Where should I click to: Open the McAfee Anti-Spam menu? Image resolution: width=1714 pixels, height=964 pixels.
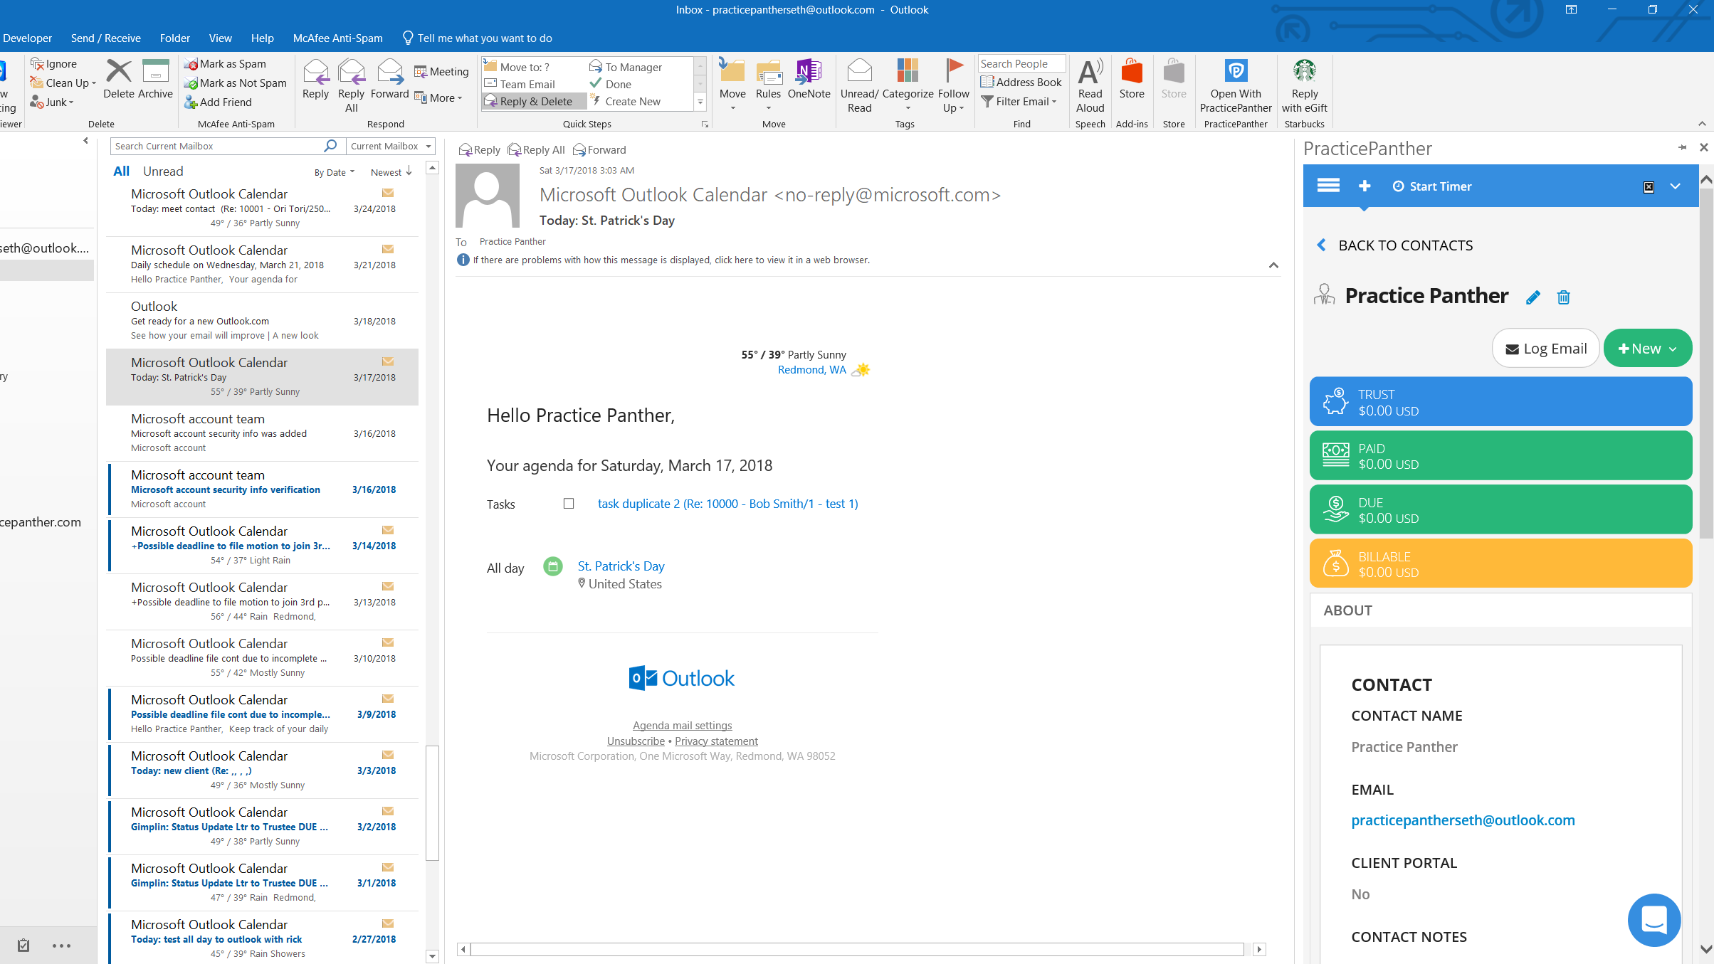point(338,38)
